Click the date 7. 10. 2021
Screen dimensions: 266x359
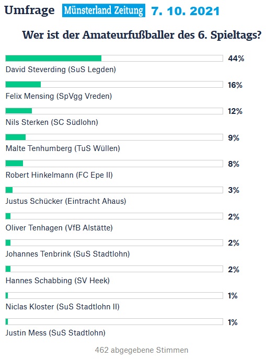click(185, 11)
